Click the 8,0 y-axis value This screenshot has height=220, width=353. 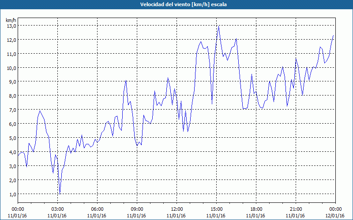(14, 96)
